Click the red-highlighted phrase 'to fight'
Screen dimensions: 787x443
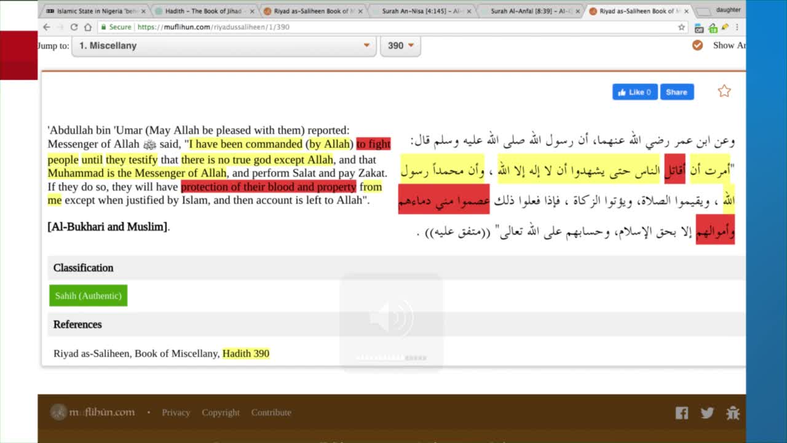tap(373, 144)
